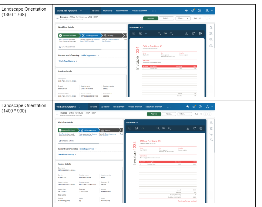Open document in new window, 1366*768 screenshot

(193, 33)
